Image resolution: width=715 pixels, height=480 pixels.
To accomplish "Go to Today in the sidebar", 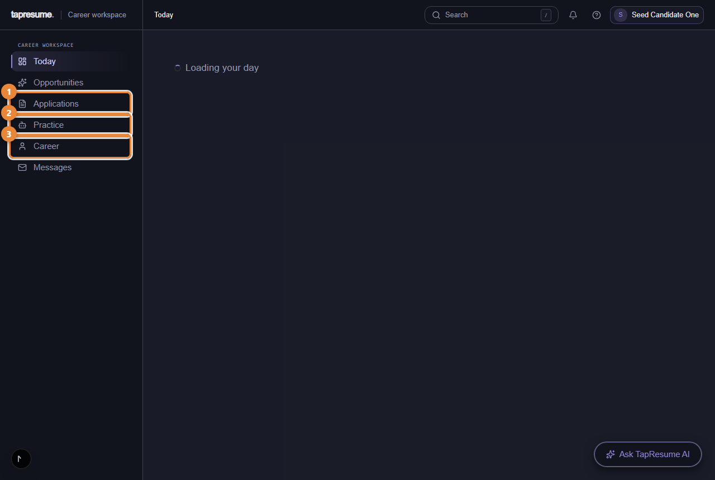I will point(71,61).
